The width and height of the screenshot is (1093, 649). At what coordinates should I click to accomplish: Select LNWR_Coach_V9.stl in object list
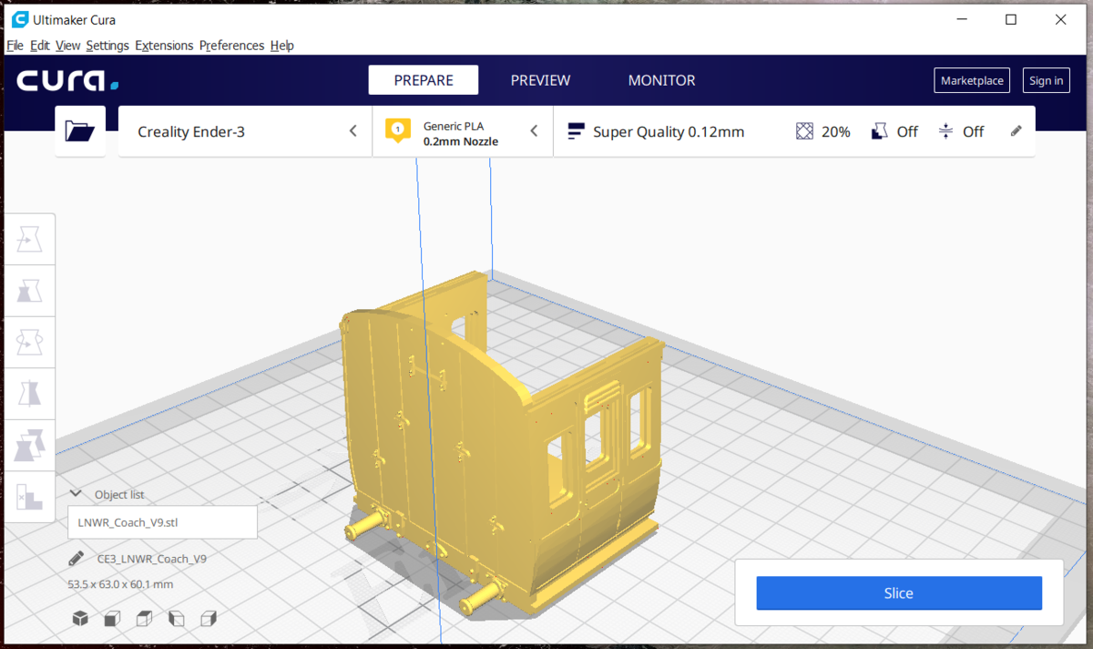click(x=163, y=523)
